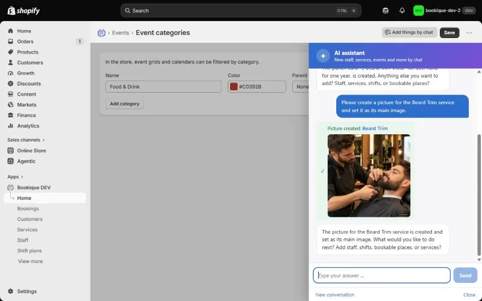Click the chat scrollbar down arrow
This screenshot has width=482, height=301.
point(479,260)
